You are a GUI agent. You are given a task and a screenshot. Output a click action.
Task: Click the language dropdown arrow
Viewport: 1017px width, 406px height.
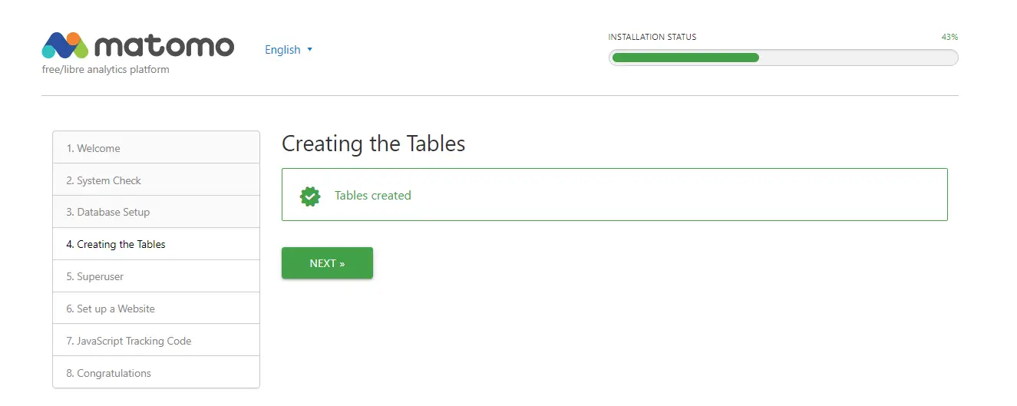coord(310,49)
